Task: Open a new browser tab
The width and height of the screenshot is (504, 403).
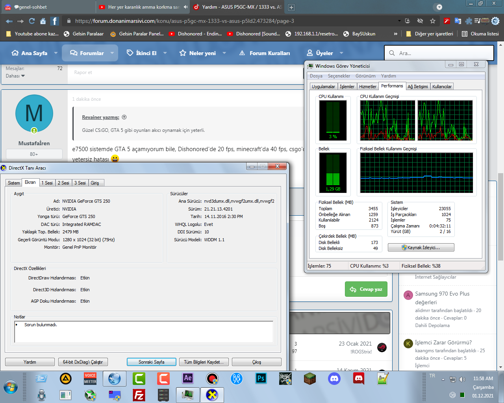Action: 291,7
